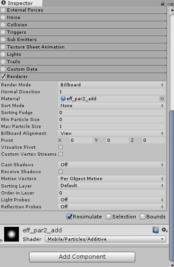174x267 pixels.
Task: Expand the External Forces module header
Action: point(83,10)
